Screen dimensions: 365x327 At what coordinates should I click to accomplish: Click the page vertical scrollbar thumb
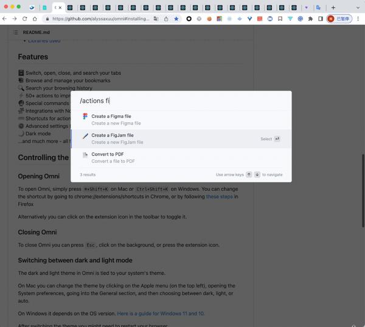pyautogui.click(x=363, y=191)
